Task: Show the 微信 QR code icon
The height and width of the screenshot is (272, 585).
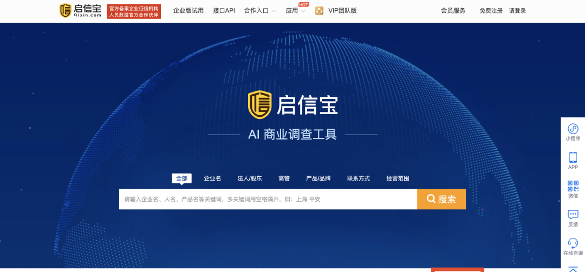Action: point(573,186)
